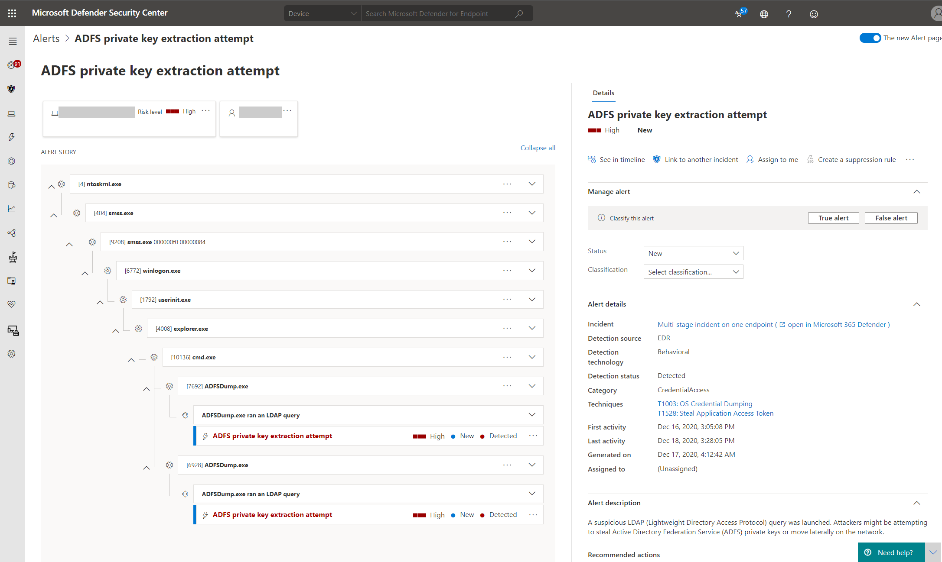The image size is (942, 562).
Task: Collapse the navigation with the hamburger icon
Action: tap(12, 41)
